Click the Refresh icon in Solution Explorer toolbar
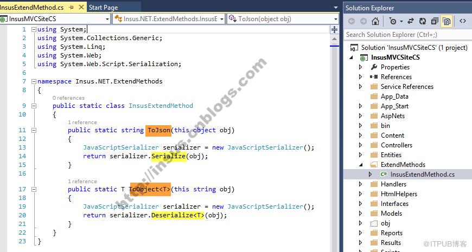The width and height of the screenshot is (472, 252). click(423, 21)
